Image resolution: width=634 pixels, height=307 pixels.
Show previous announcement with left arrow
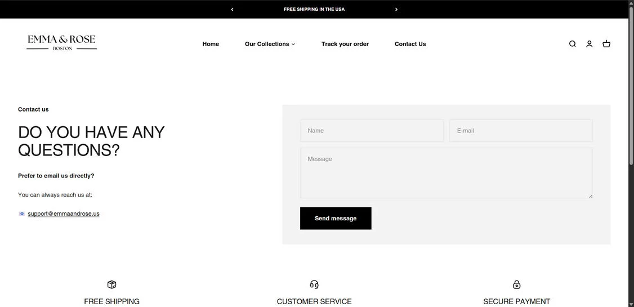[232, 10]
